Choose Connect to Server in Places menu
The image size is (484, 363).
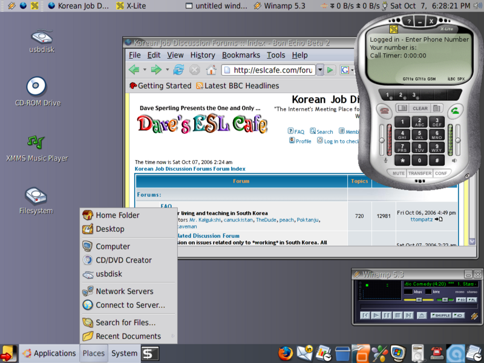pos(129,305)
